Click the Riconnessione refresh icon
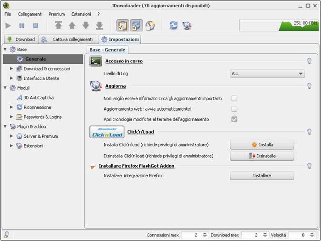This screenshot has height=241, width=321. [19, 107]
